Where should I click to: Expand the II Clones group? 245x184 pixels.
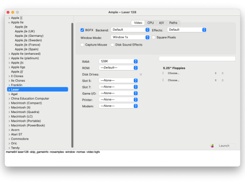pyautogui.click(x=9, y=76)
